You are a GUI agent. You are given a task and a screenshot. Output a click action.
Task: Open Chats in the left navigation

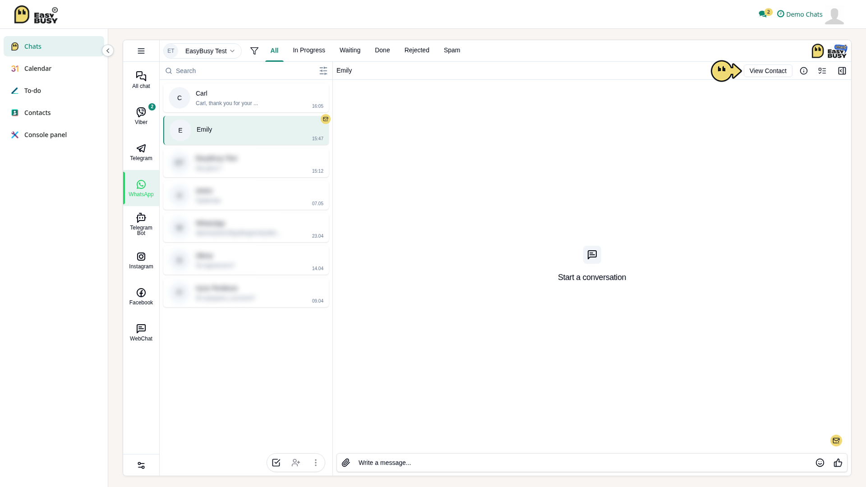[54, 46]
